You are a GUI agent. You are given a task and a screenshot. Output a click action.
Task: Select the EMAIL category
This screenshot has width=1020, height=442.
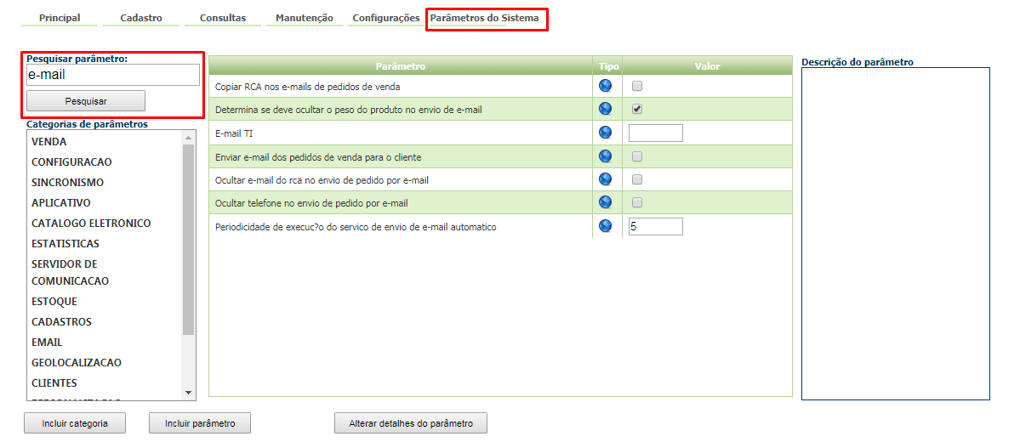[47, 342]
